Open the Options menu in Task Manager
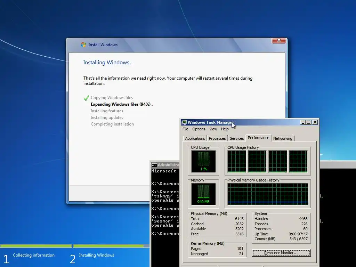Viewport: 356px width, 267px height. 199,129
